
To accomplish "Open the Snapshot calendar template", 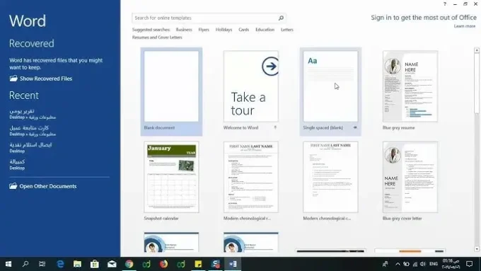I will (x=171, y=181).
